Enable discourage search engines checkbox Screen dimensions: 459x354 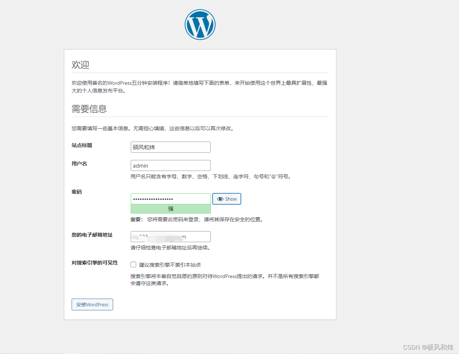tap(133, 264)
